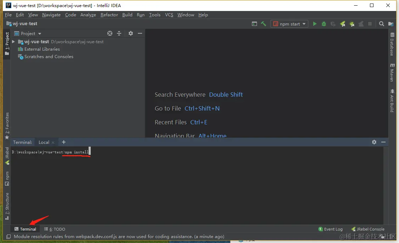The width and height of the screenshot is (399, 243).
Task: Open the Edit menu
Action: (19, 15)
